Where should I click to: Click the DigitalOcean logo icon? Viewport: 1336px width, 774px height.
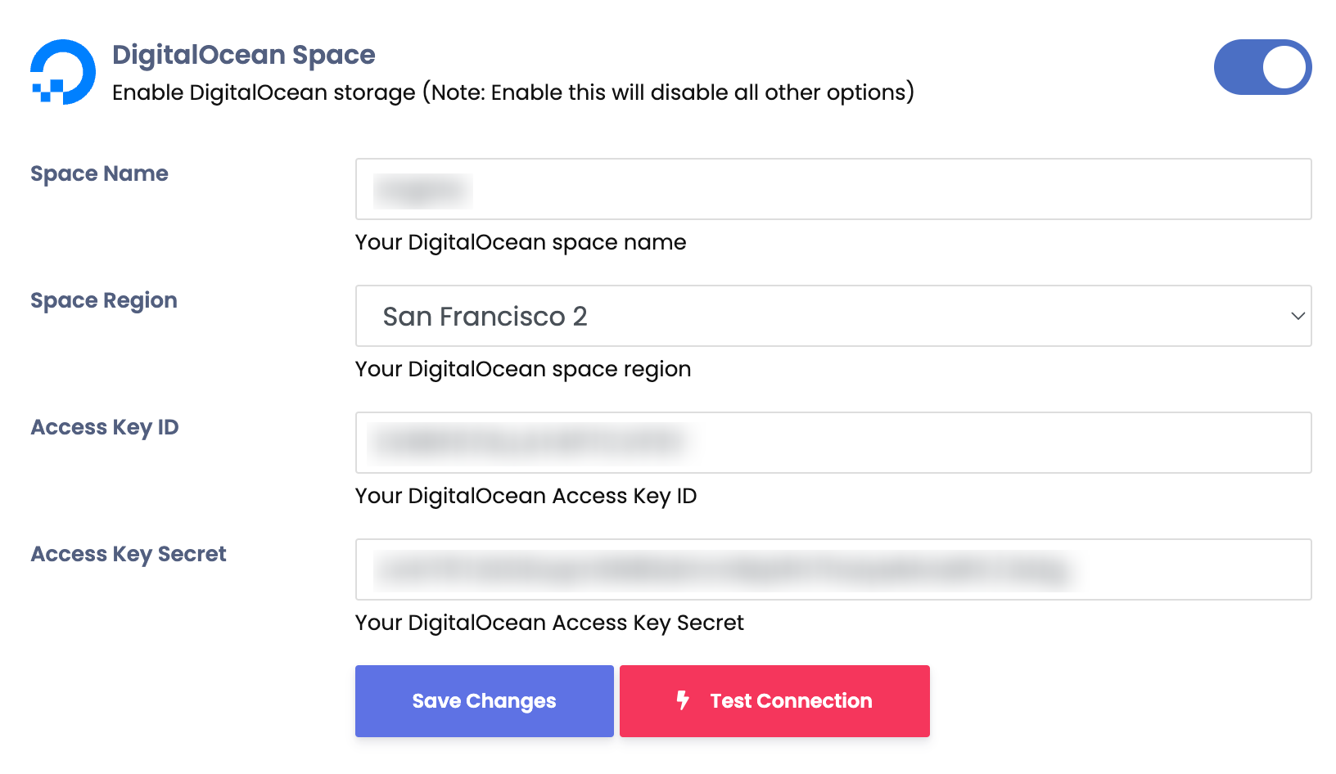(x=63, y=72)
